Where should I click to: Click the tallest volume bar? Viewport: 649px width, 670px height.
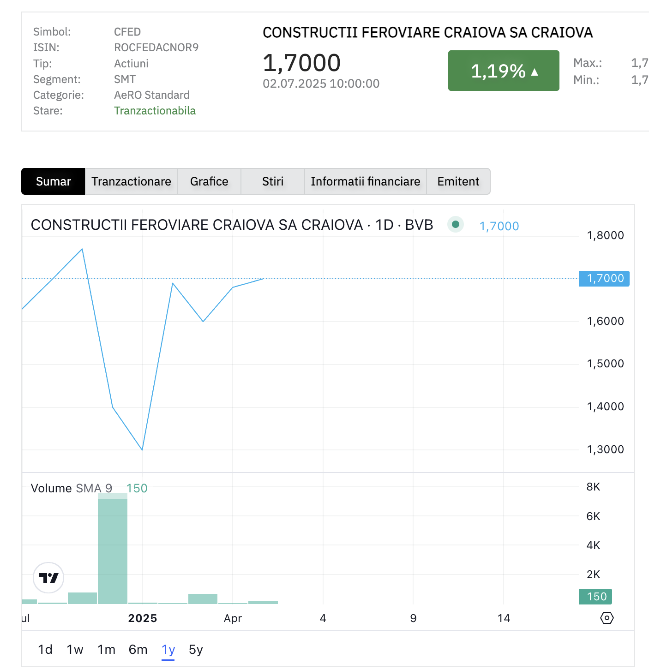[113, 548]
